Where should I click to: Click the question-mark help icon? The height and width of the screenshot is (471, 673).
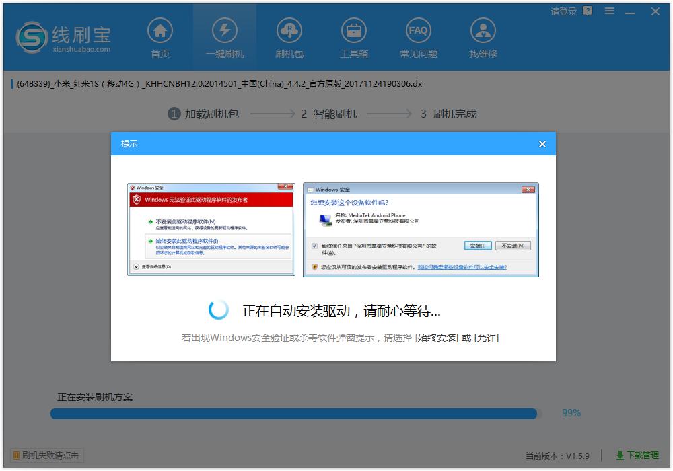point(588,11)
